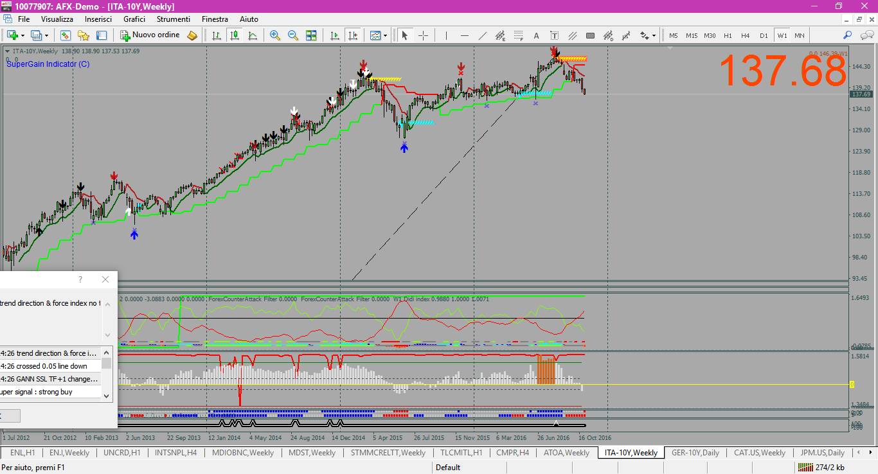
Task: Open the Market Watch window icon
Action: pyautogui.click(x=65, y=35)
